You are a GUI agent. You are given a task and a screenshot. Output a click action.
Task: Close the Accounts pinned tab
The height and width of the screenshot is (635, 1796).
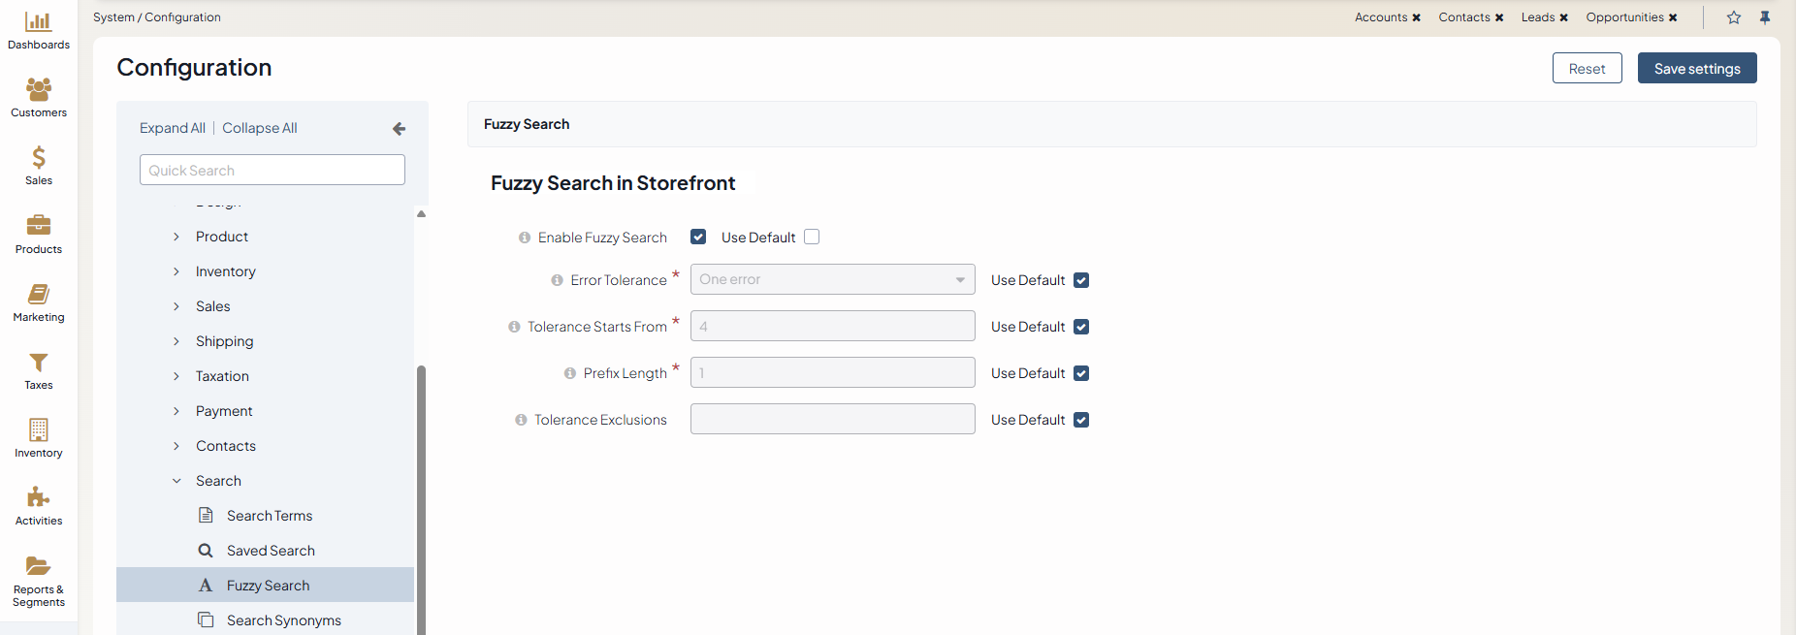1416,17
